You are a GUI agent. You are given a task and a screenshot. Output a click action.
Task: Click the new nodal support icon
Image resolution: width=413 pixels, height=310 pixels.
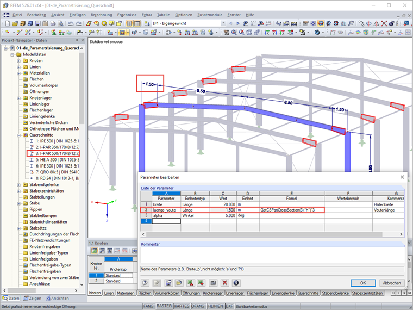(54, 33)
